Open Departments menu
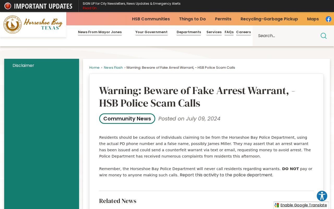Image resolution: width=334 pixels, height=209 pixels. point(189,32)
